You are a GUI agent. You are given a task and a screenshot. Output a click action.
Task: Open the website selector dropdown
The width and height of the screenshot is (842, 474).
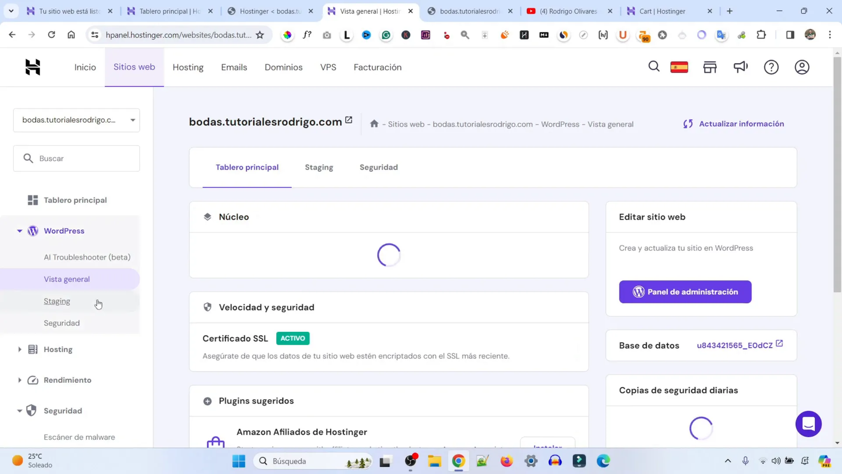[x=76, y=120]
